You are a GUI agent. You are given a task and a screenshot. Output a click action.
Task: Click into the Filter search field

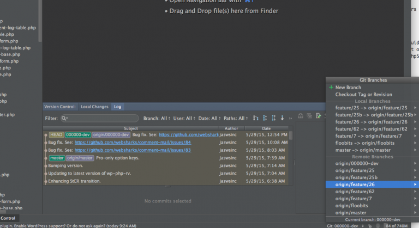(x=100, y=118)
